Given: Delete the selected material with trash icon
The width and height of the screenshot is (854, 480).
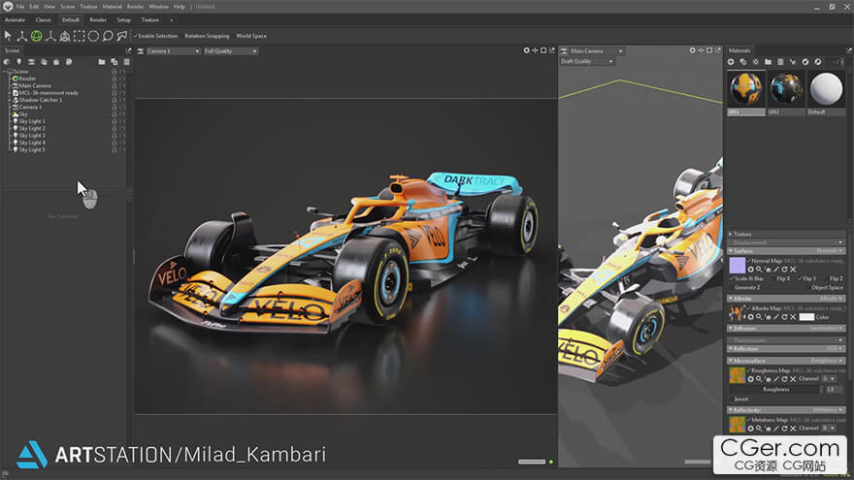Looking at the screenshot, I should click(x=780, y=62).
